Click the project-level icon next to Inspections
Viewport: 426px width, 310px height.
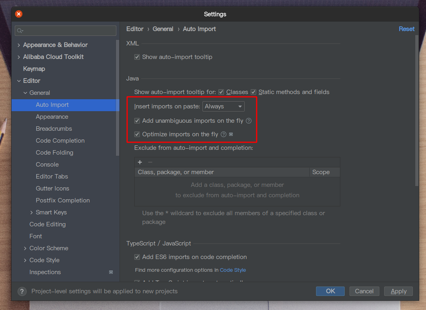pyautogui.click(x=111, y=272)
